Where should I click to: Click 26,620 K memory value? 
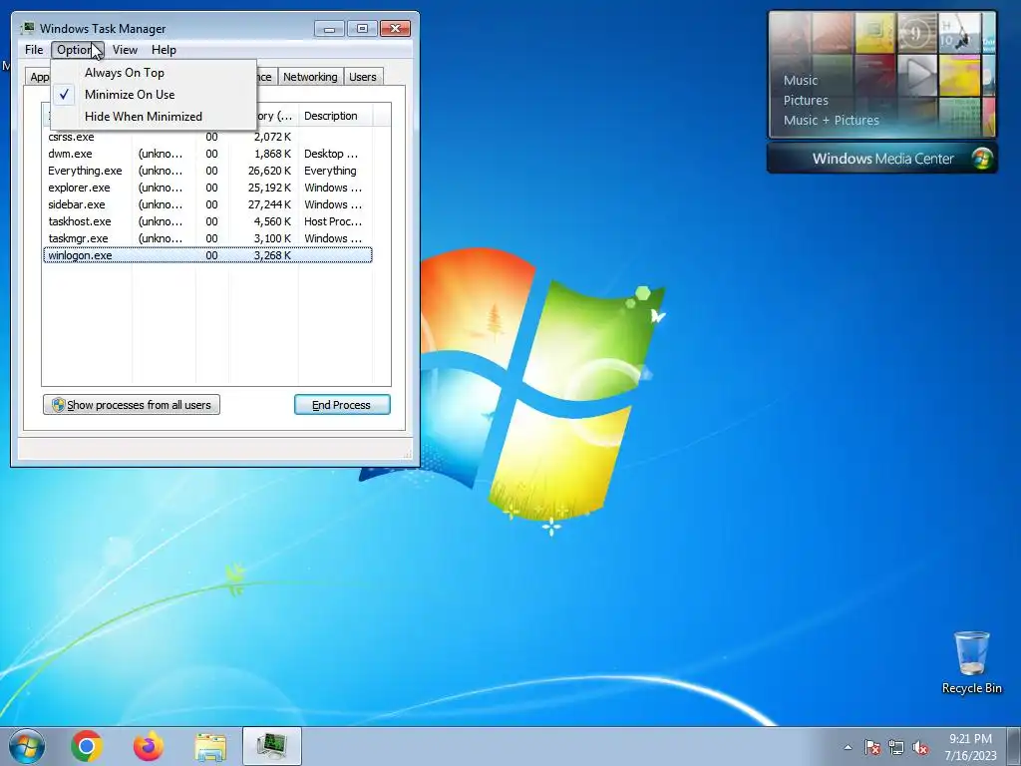point(269,171)
